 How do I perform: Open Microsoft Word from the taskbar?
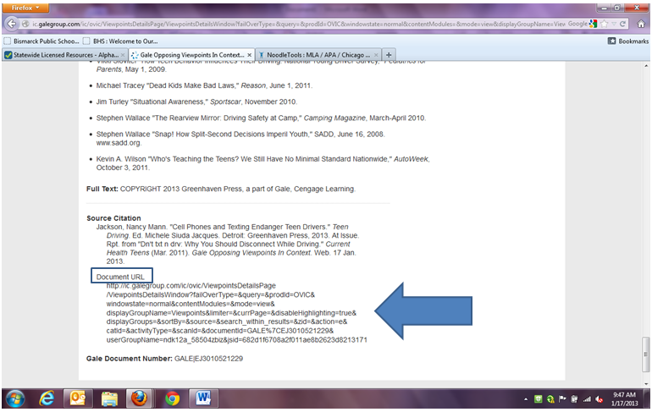pos(204,398)
